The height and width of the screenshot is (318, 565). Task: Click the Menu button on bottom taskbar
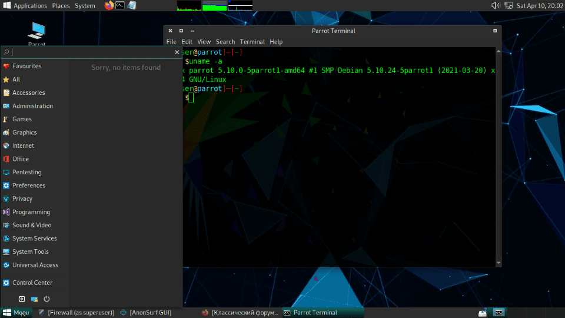[16, 313]
